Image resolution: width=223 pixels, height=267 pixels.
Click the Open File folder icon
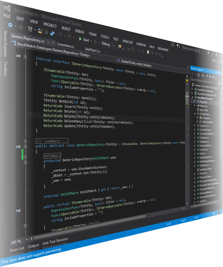40,31
